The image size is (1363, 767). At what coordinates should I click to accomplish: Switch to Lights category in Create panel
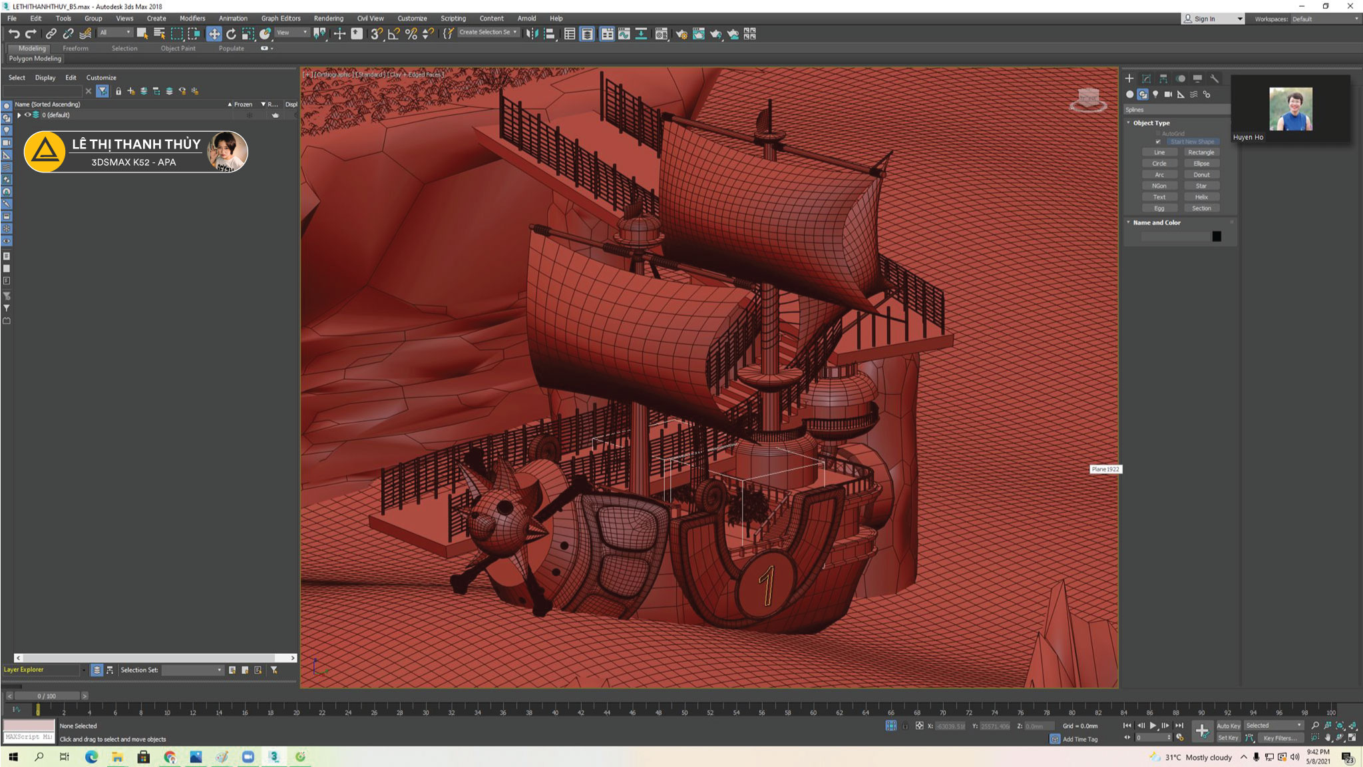(1155, 95)
